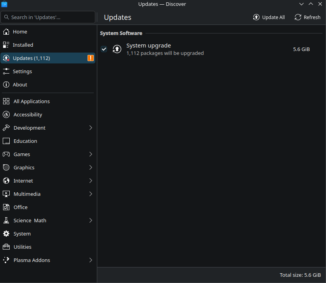The width and height of the screenshot is (326, 283).
Task: Expand the Science Math category chevron
Action: tap(91, 220)
